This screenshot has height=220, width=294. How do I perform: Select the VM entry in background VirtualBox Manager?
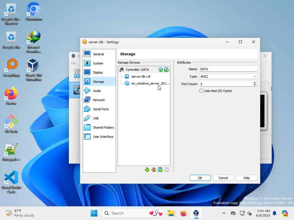click(75, 90)
